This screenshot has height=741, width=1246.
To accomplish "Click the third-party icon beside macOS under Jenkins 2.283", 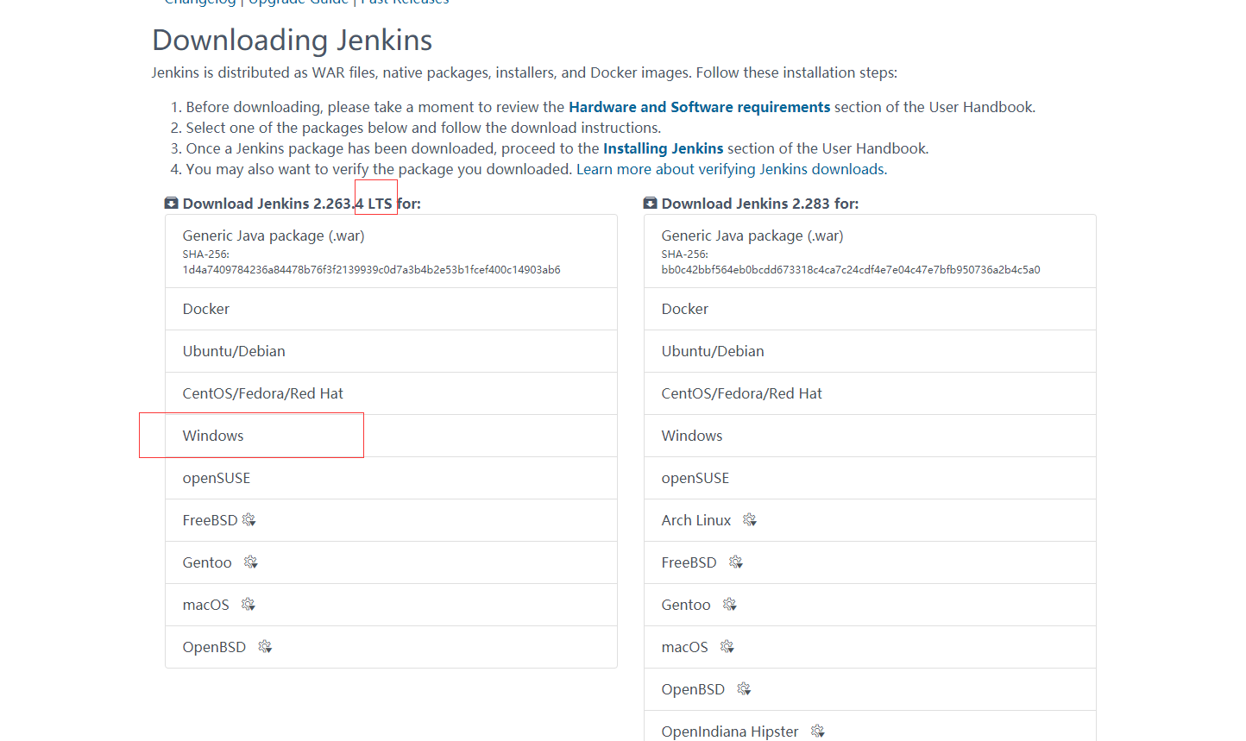I will pos(727,646).
